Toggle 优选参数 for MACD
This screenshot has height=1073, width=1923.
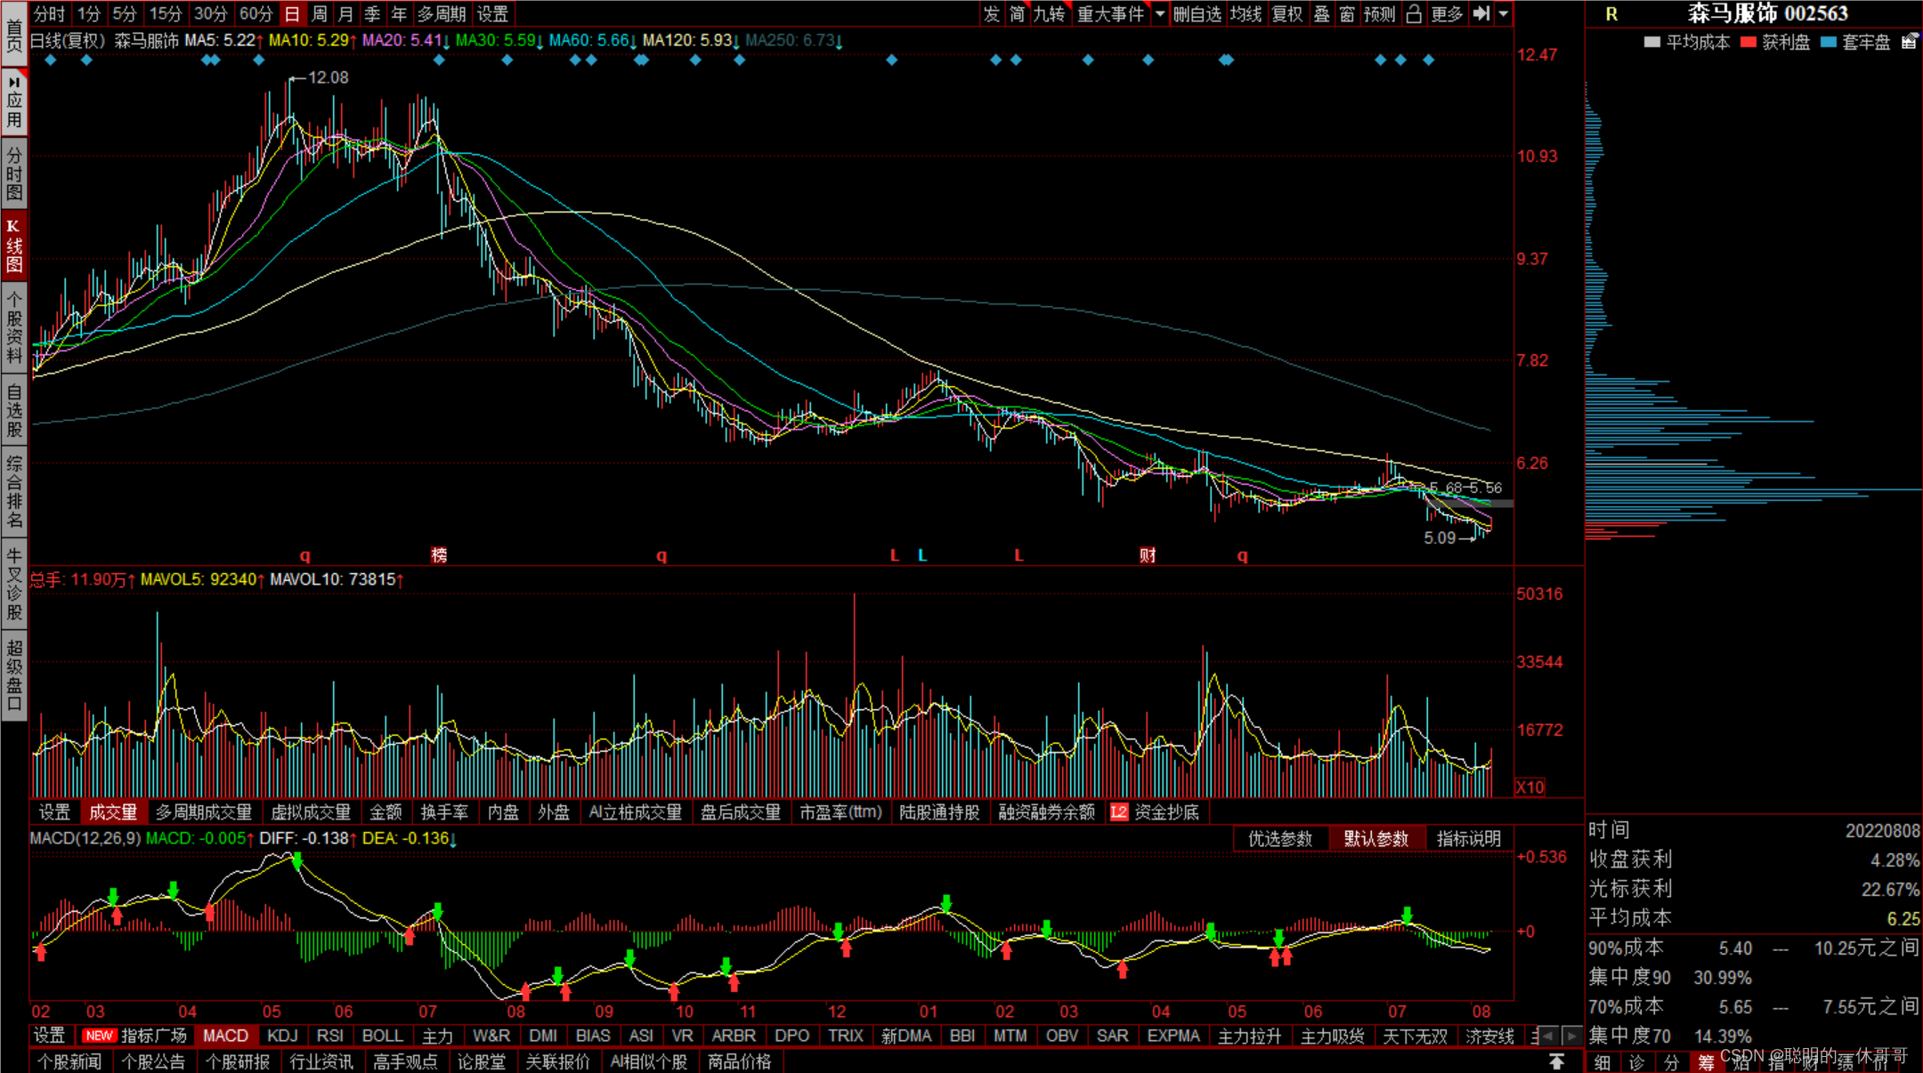point(1280,838)
